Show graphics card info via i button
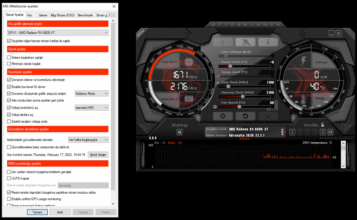 268,42
